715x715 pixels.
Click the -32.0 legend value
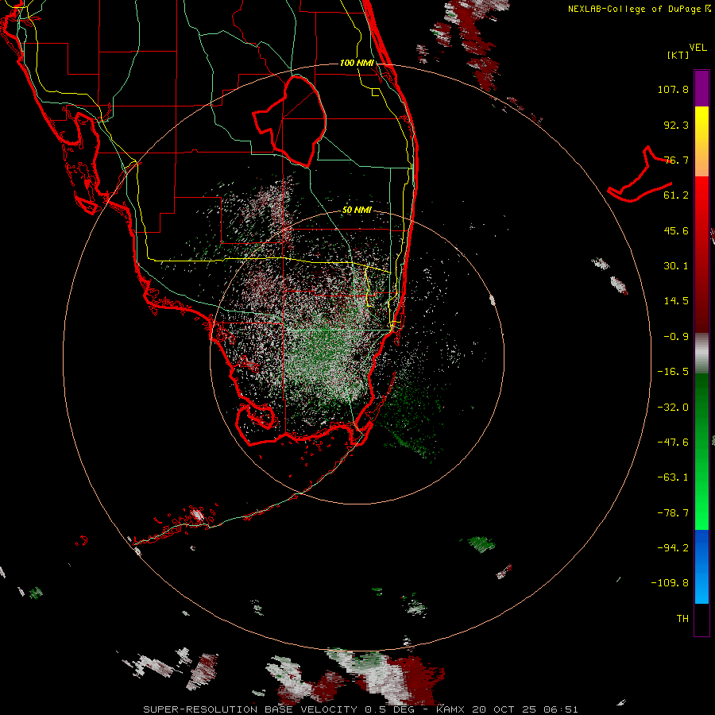pyautogui.click(x=673, y=408)
